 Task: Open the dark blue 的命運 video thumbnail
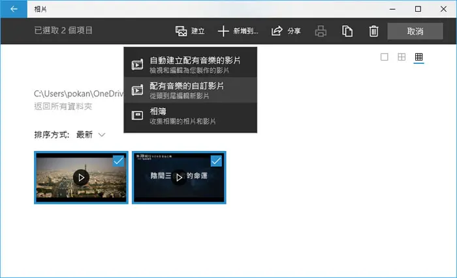point(179,177)
